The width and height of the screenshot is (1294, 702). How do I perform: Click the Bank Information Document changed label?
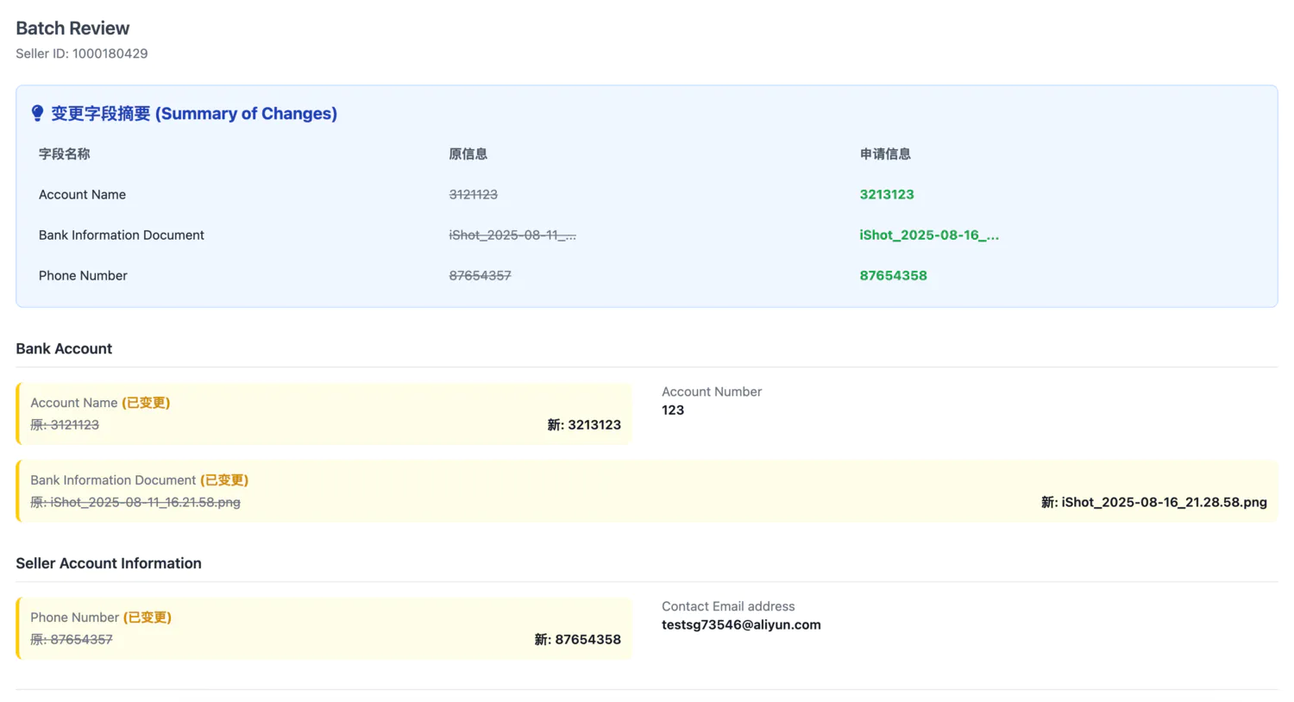(x=139, y=480)
